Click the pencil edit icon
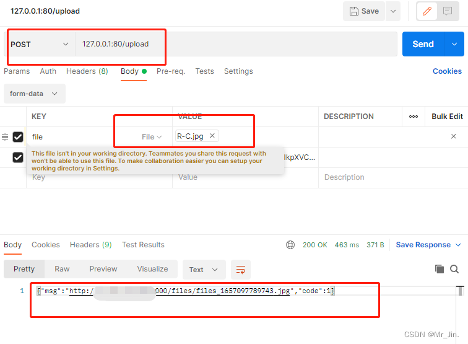 point(427,11)
